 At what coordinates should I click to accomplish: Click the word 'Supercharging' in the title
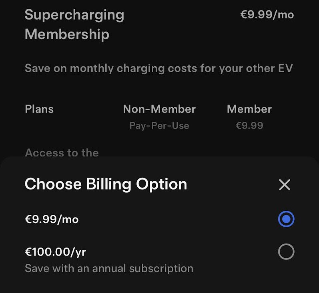[74, 15]
